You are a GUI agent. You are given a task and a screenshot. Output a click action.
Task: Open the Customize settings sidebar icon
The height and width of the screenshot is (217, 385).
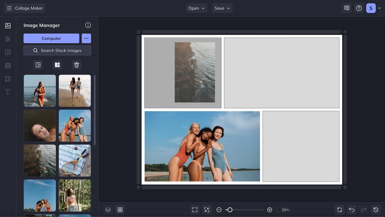tap(8, 39)
